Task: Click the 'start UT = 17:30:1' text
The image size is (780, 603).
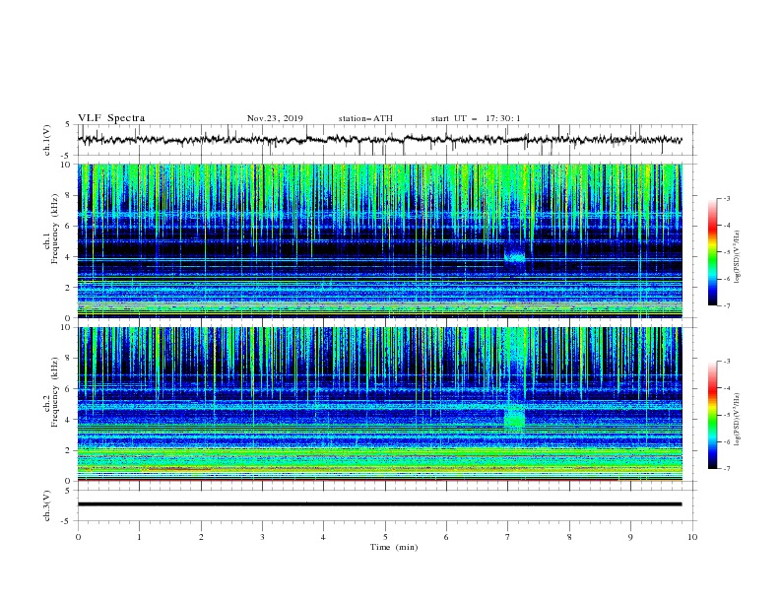Action: tap(476, 118)
